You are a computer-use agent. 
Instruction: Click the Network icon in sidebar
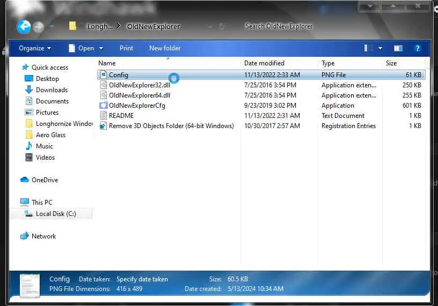[25, 236]
